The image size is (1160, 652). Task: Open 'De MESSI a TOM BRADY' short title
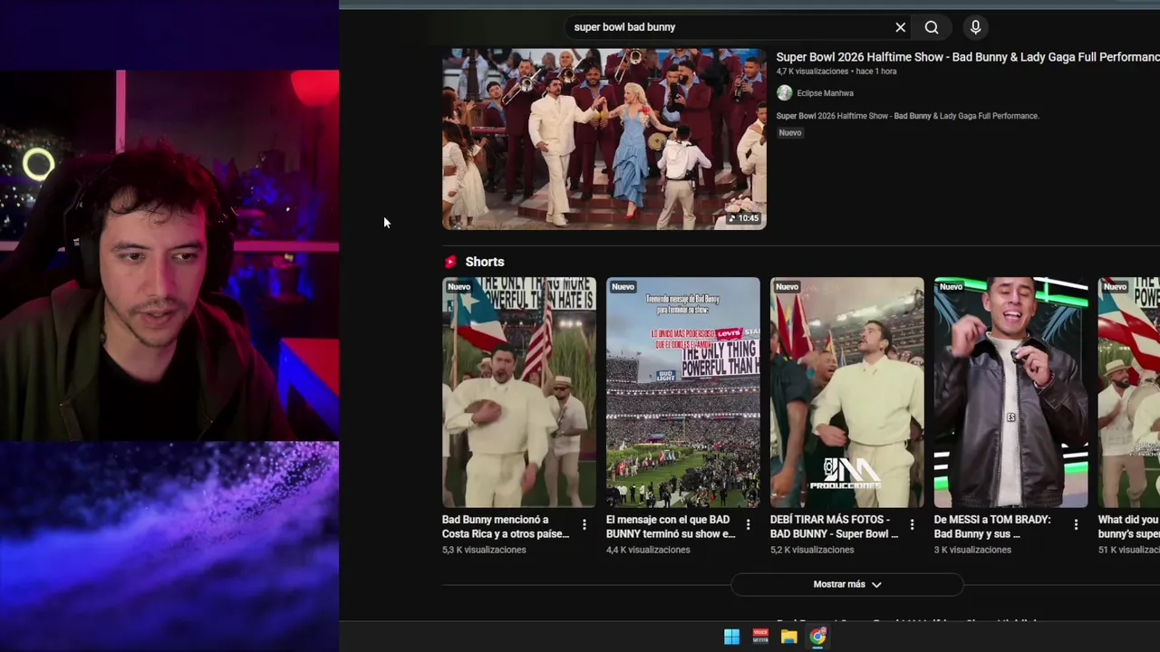coord(992,527)
